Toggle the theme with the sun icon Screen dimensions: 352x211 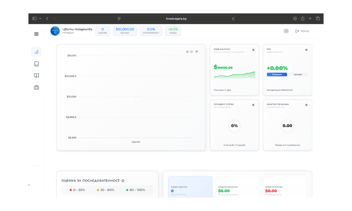pyautogui.click(x=286, y=31)
